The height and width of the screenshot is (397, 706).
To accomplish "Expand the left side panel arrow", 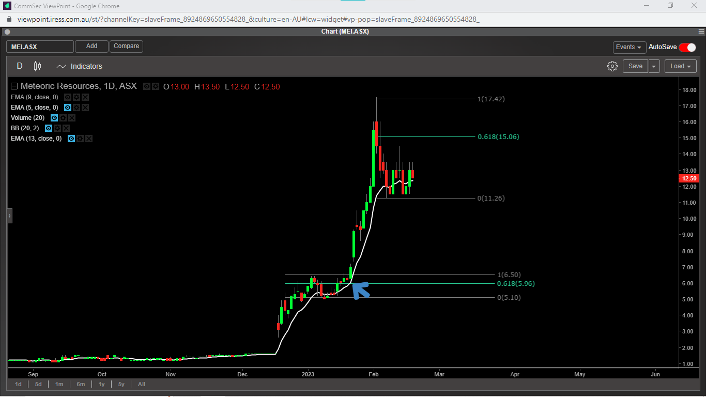I will tap(9, 216).
